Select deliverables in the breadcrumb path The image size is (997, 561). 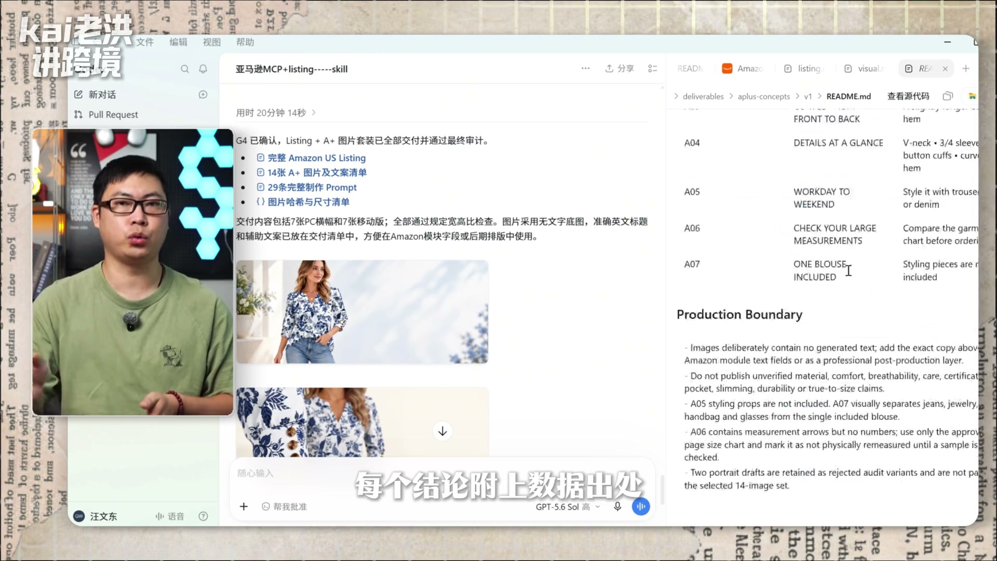[x=703, y=97]
